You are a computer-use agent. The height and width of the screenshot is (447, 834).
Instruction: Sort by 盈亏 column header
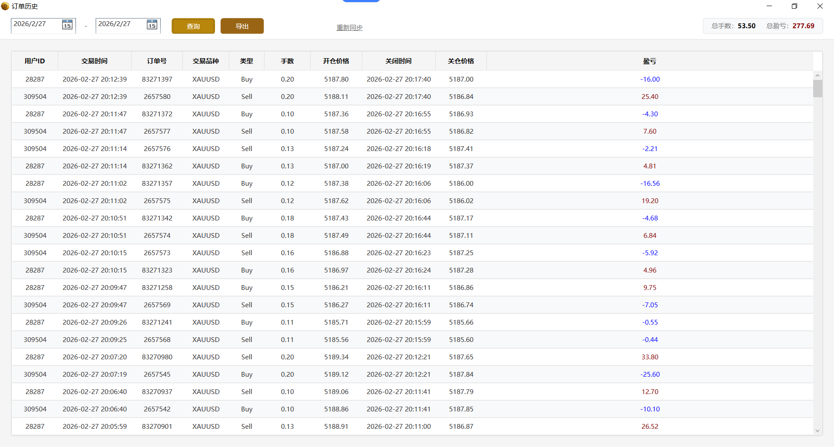649,61
